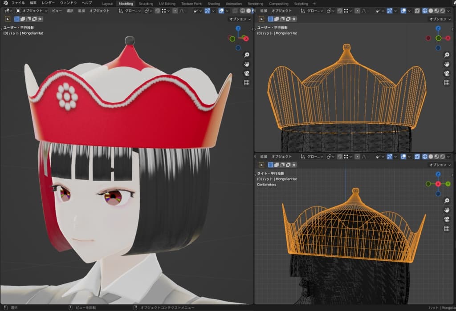Toggle snapping magnet in left viewport header
The image size is (456, 311).
pyautogui.click(x=157, y=10)
